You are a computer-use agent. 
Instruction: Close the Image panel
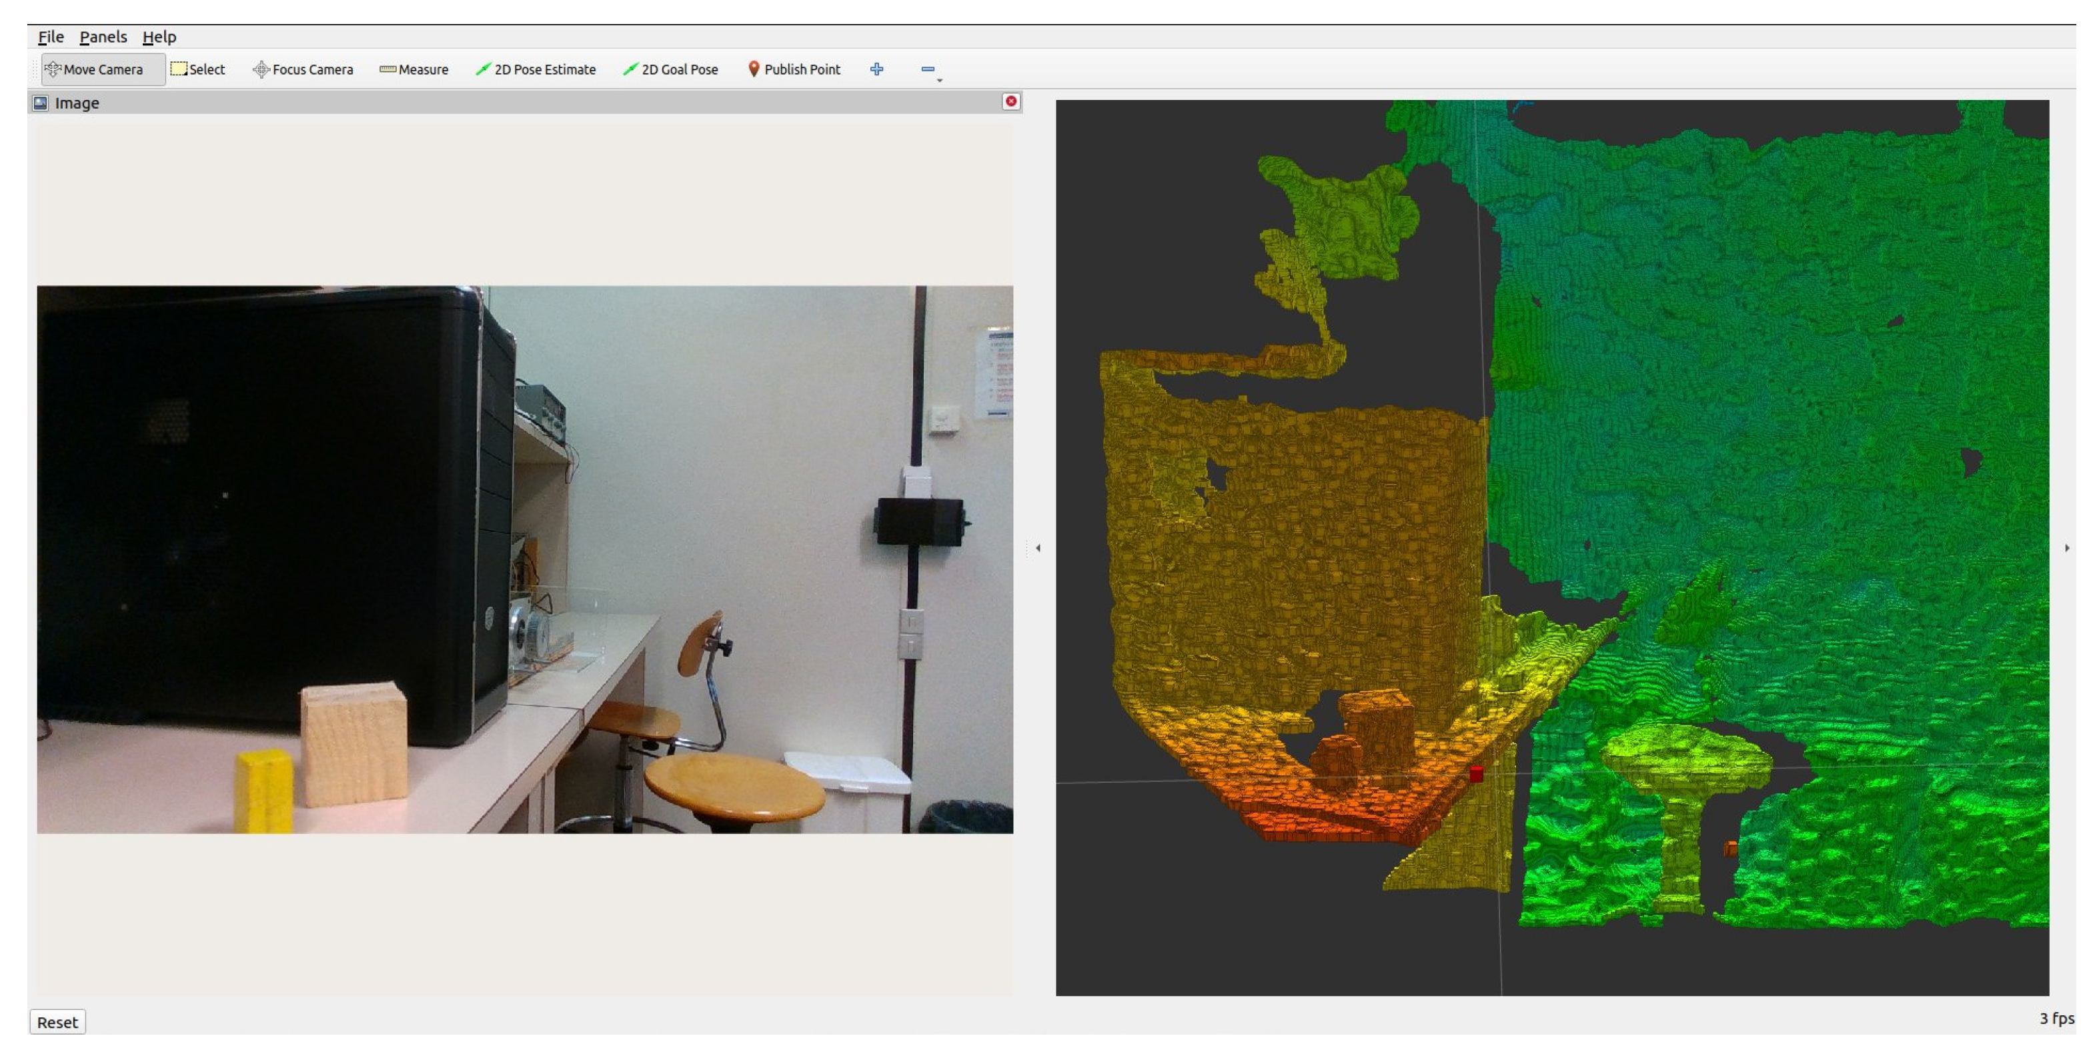tap(1011, 102)
